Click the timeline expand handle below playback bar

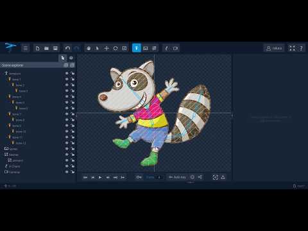[191, 182]
